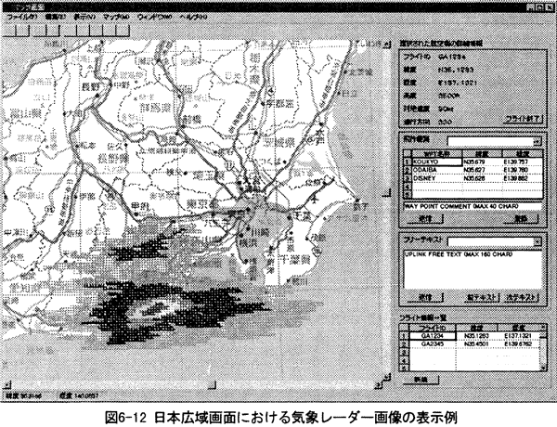Click inside the 飛行経路 combo box field
The image size is (557, 427).
(x=490, y=141)
